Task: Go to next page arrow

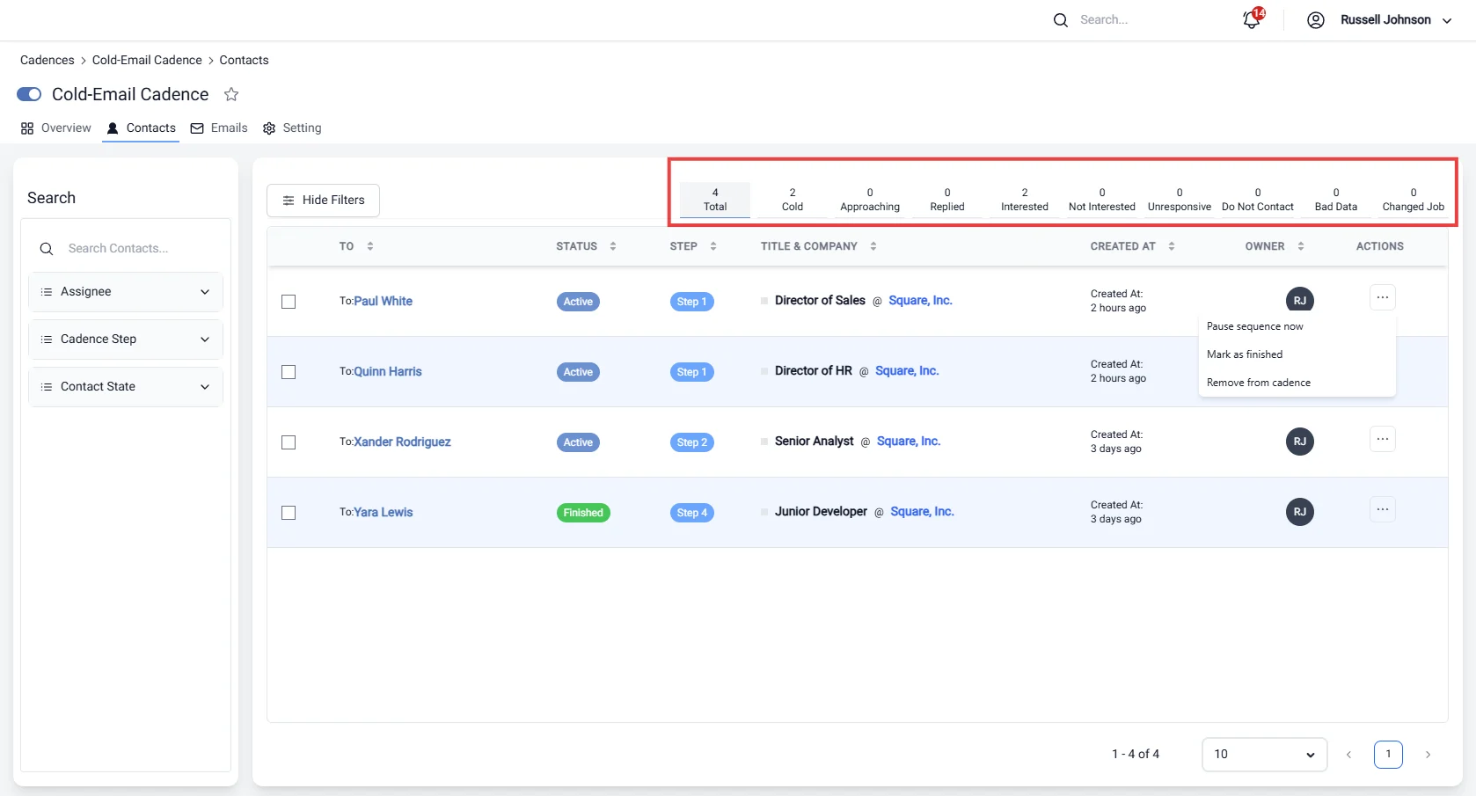Action: coord(1428,755)
